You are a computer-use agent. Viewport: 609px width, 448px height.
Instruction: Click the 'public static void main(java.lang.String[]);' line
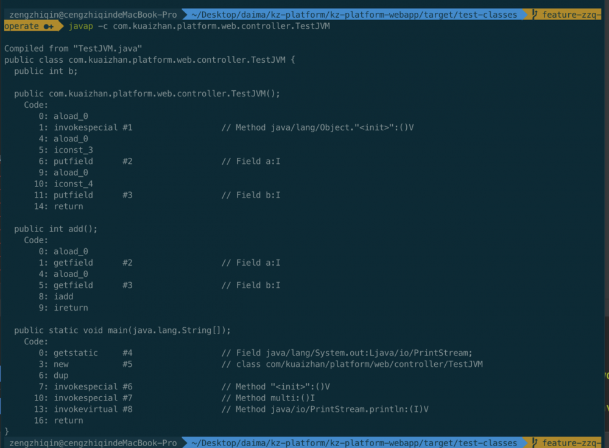click(x=122, y=330)
